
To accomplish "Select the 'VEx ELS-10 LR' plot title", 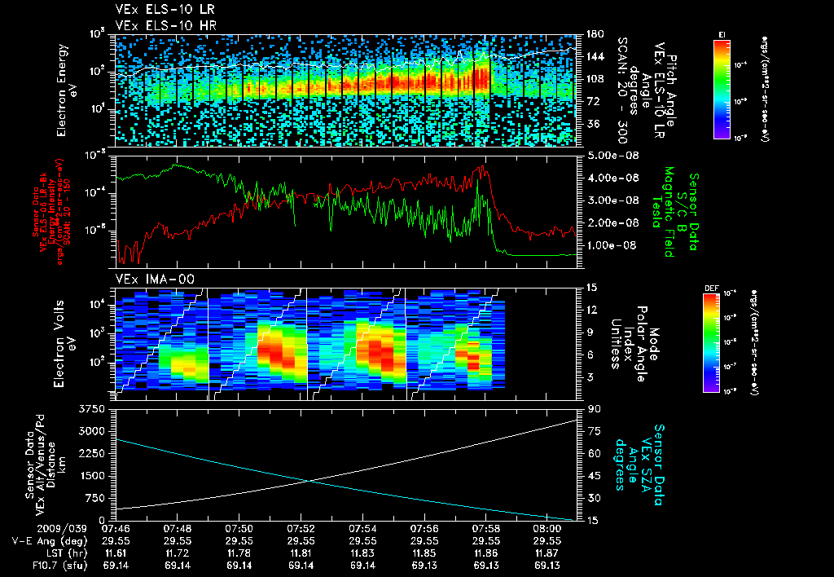I will pos(165,10).
